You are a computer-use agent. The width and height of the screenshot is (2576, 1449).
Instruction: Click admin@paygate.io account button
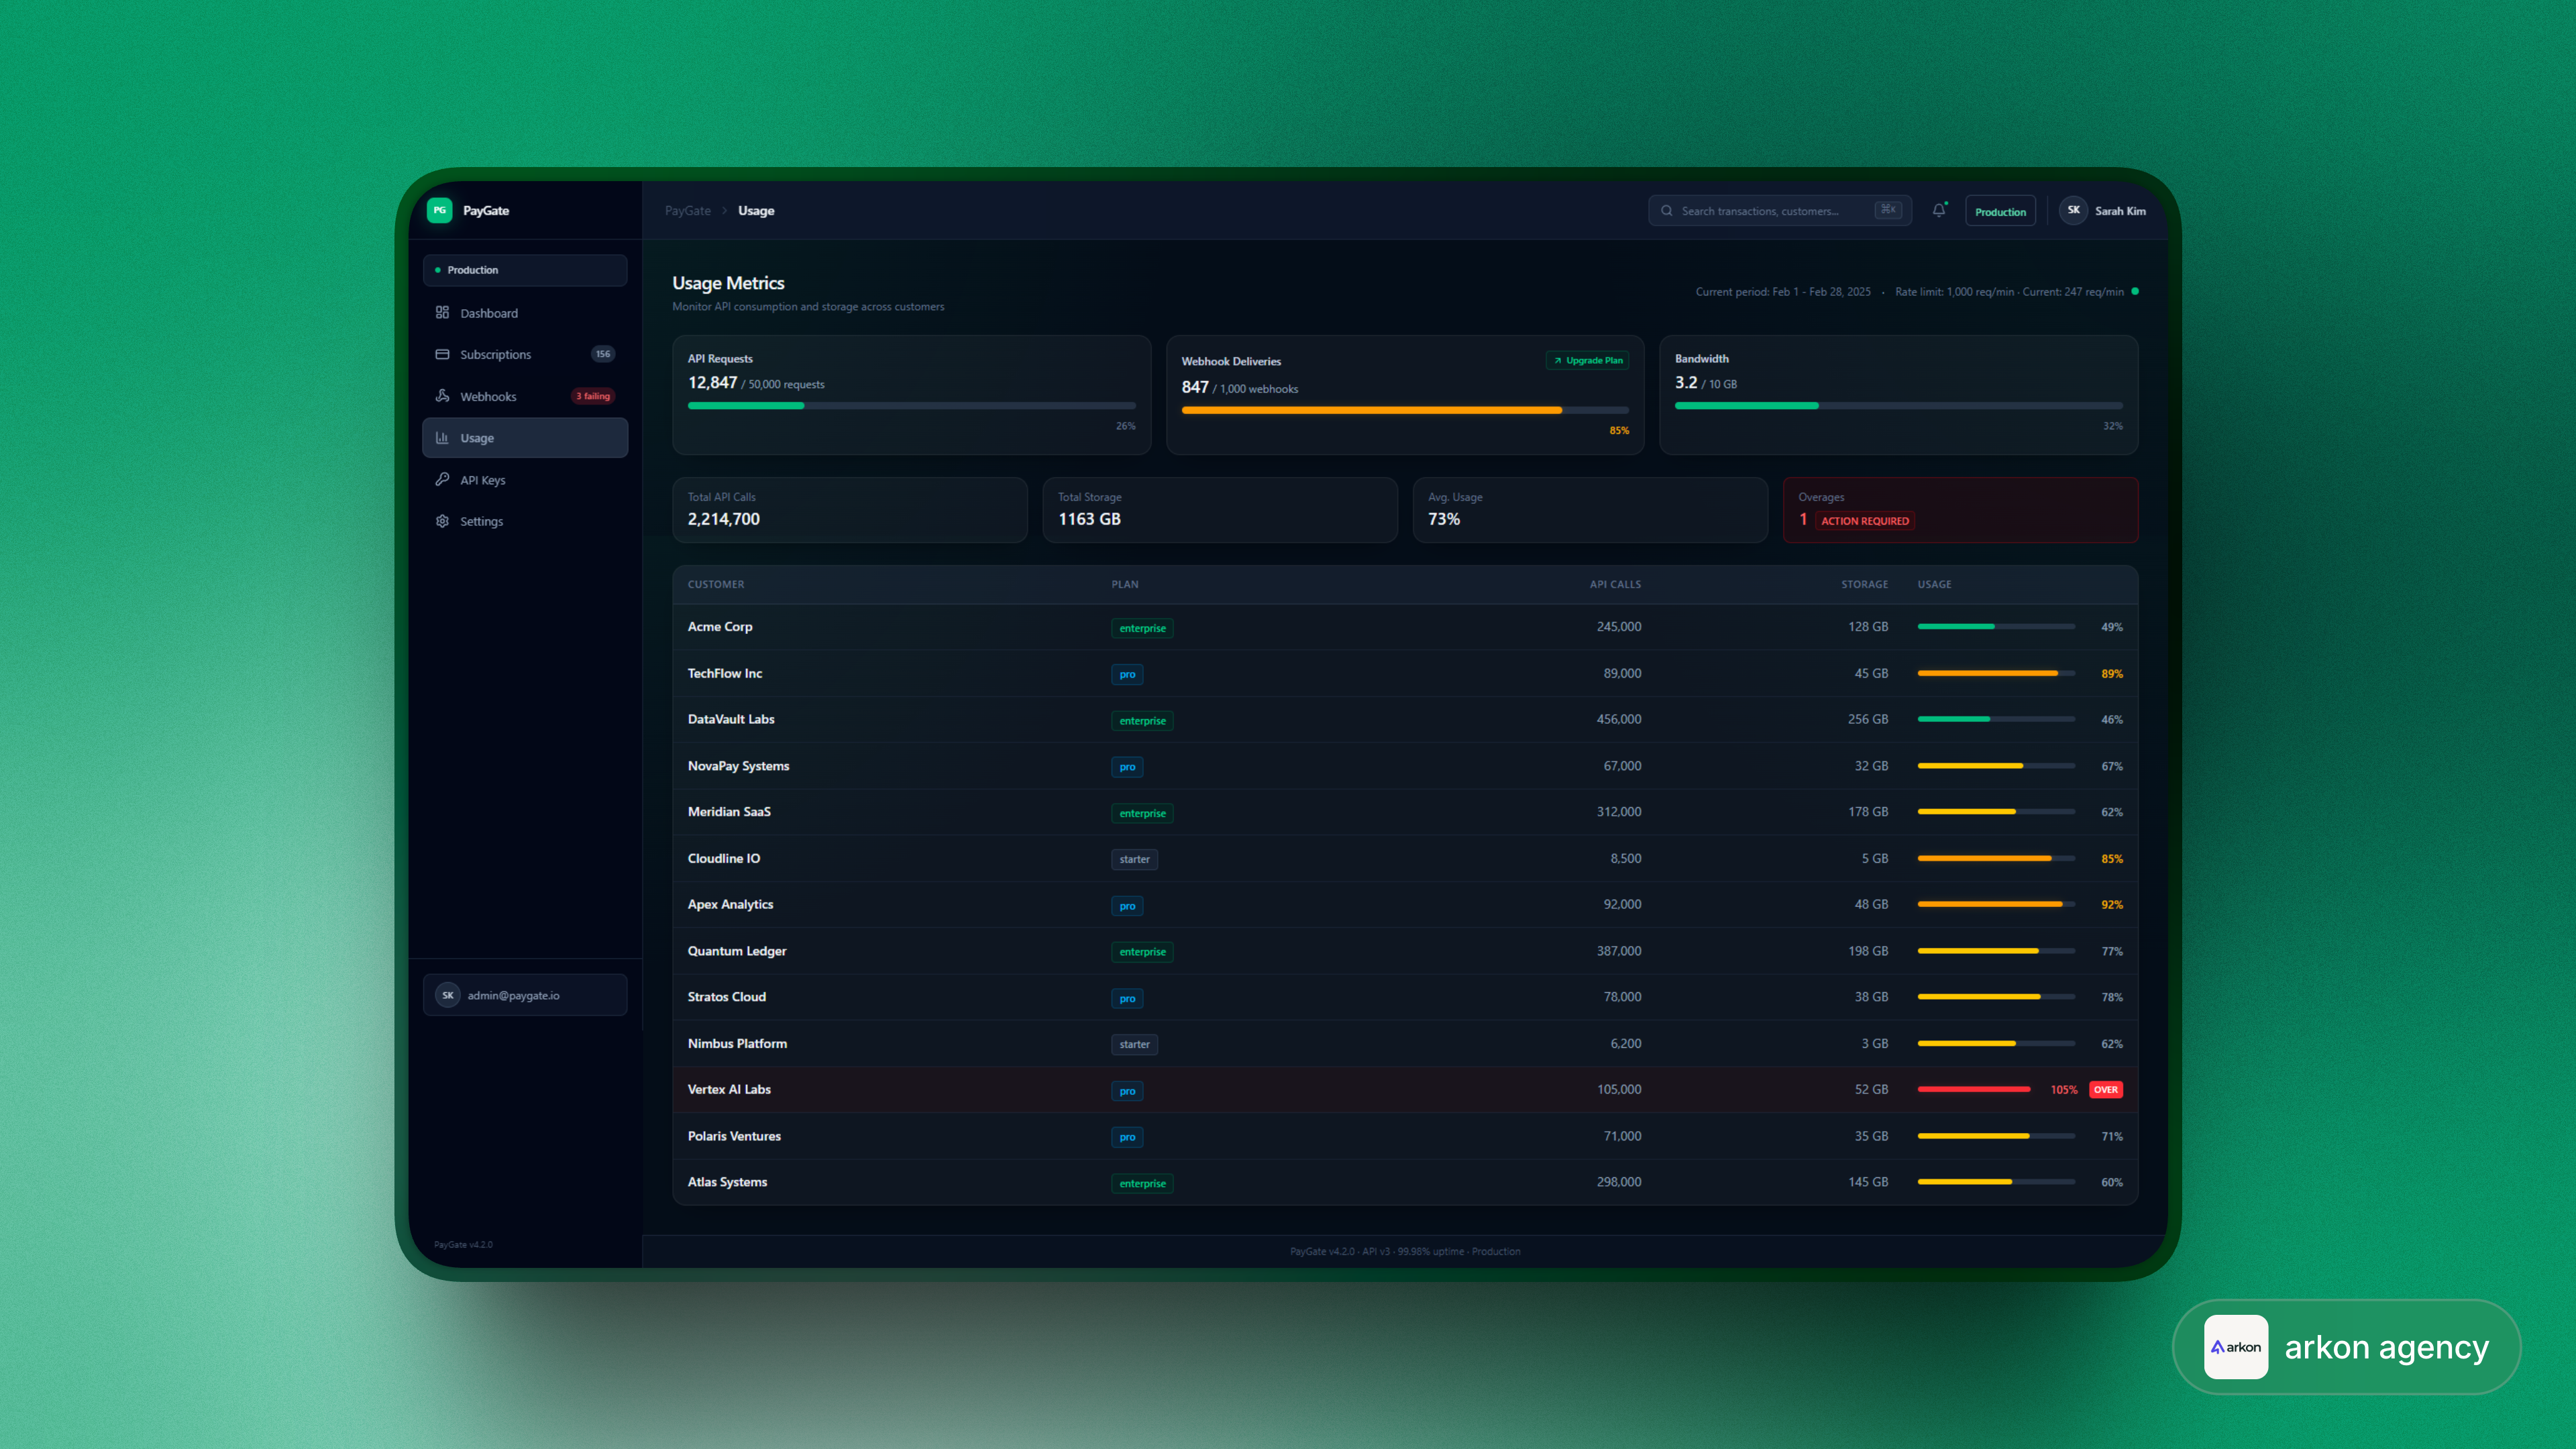click(x=525, y=995)
